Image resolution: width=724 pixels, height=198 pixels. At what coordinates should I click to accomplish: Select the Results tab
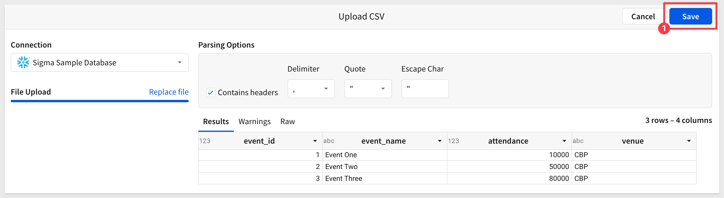pos(216,121)
